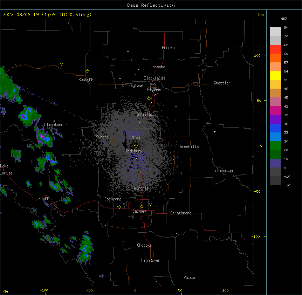Click the RockyMH label
The height and width of the screenshot is (295, 302).
[86, 80]
